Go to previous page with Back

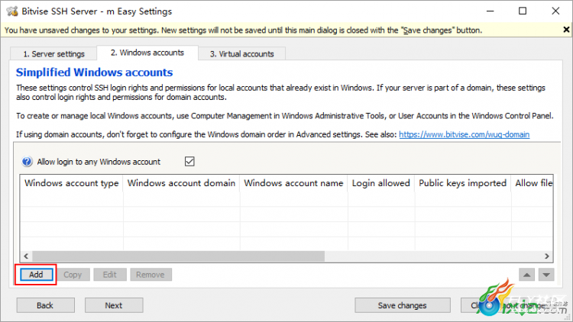pyautogui.click(x=45, y=305)
